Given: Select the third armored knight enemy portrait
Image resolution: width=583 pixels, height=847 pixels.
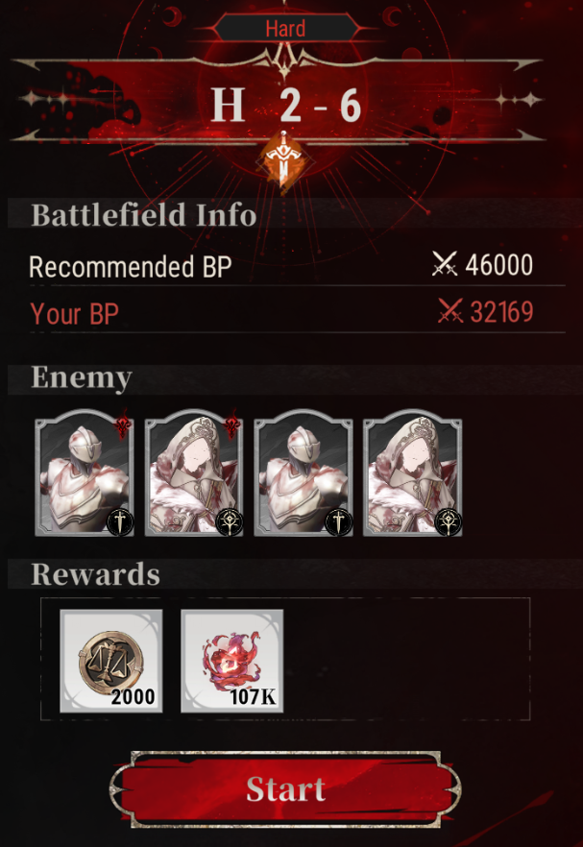Looking at the screenshot, I should 304,472.
